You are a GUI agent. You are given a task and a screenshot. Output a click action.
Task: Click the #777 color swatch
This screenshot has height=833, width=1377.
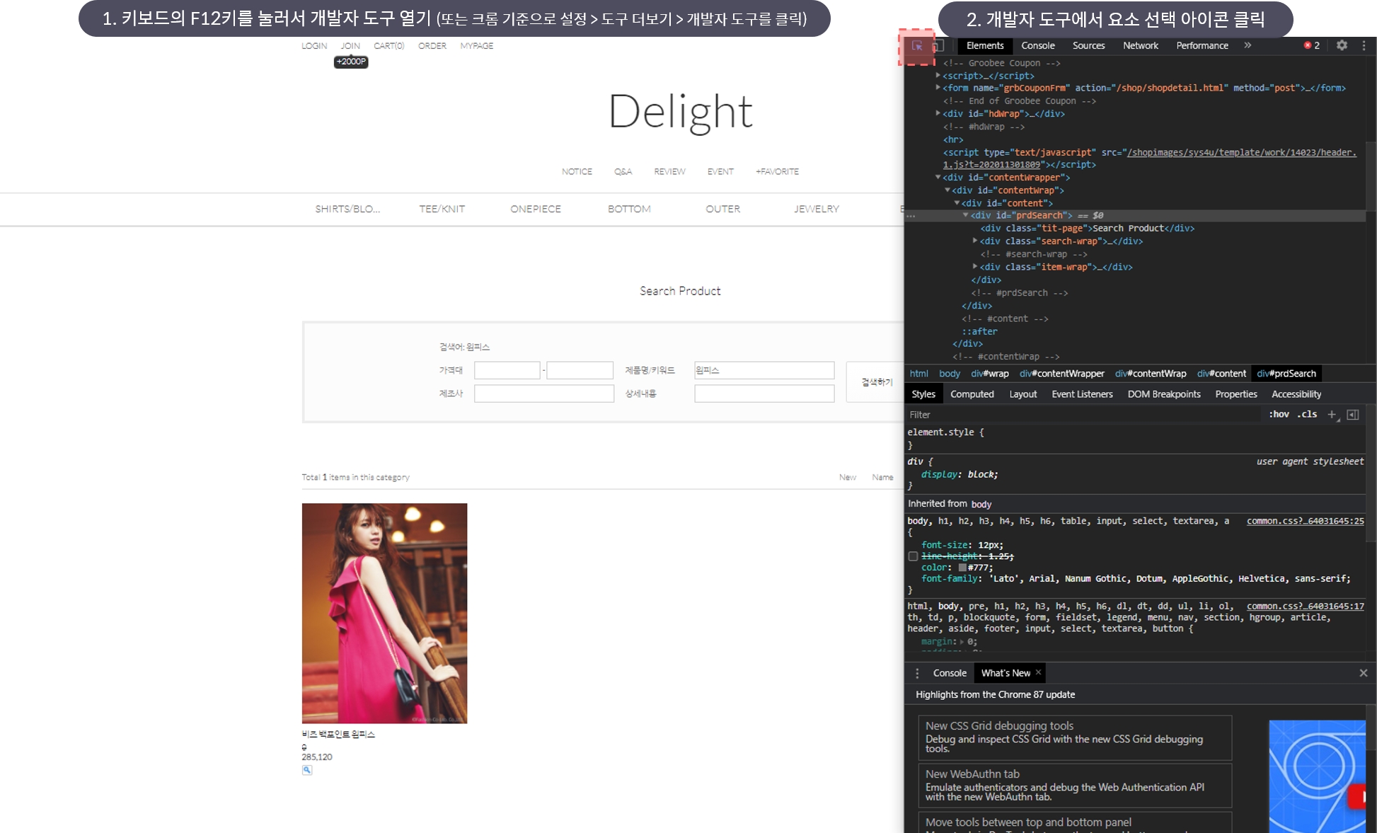pos(962,568)
